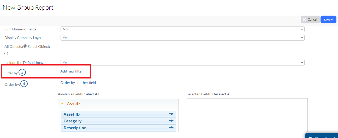
Task: Click the arrow icon on Asset ID row
Action: coord(171,114)
